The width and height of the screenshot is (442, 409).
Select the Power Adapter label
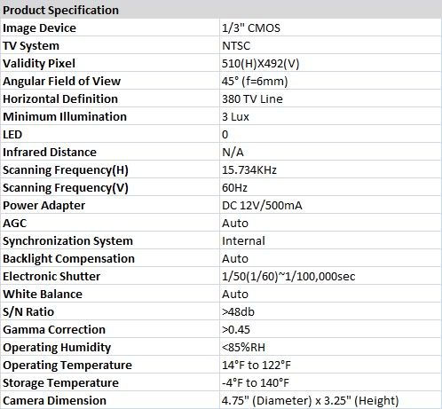tap(44, 206)
